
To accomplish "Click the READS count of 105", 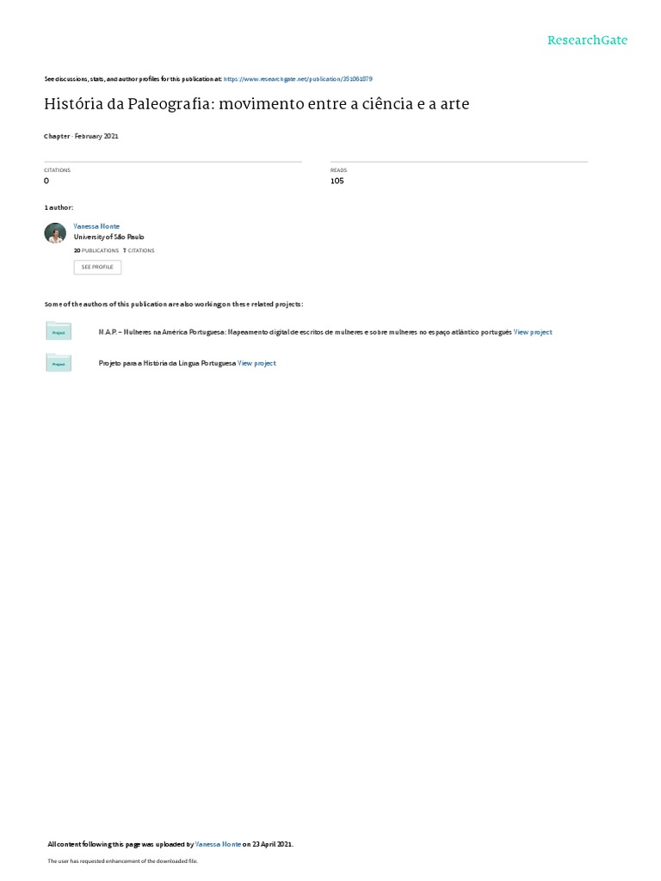I will (337, 181).
